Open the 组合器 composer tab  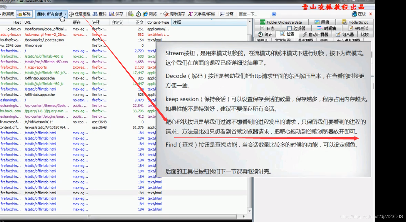(345, 34)
